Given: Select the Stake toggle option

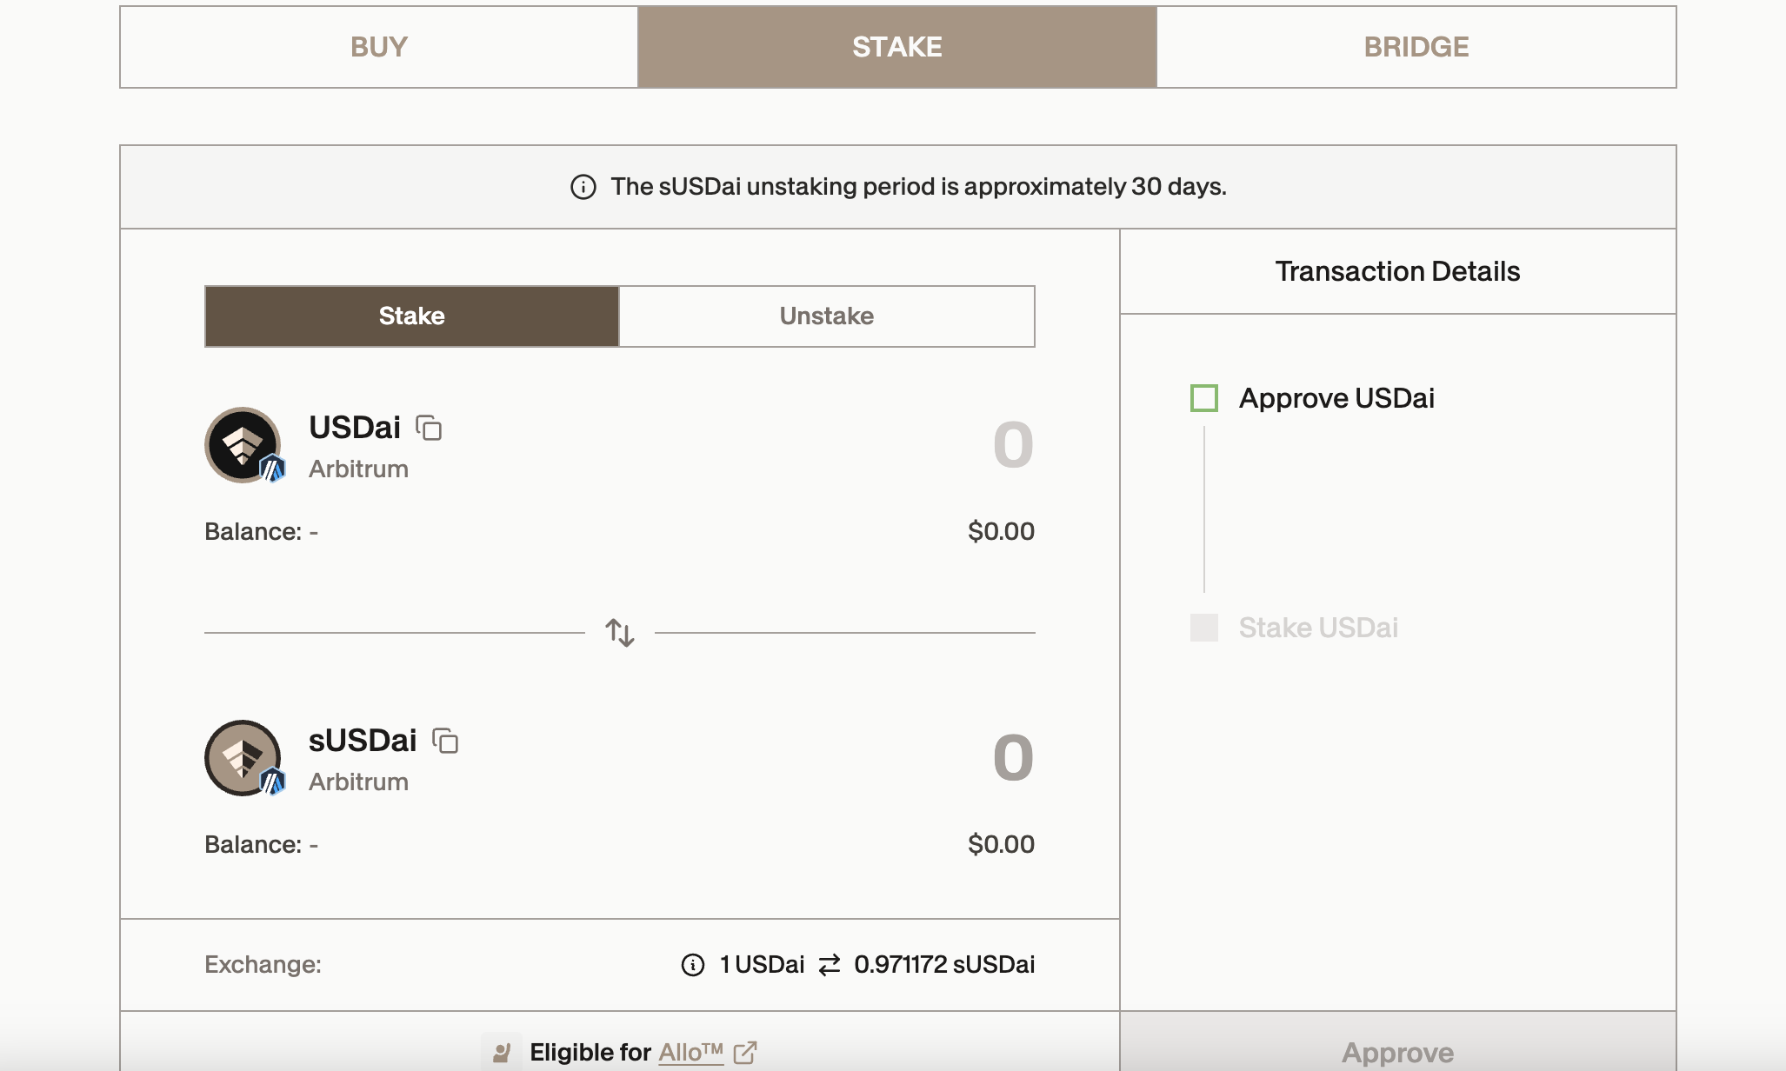Looking at the screenshot, I should 411,316.
